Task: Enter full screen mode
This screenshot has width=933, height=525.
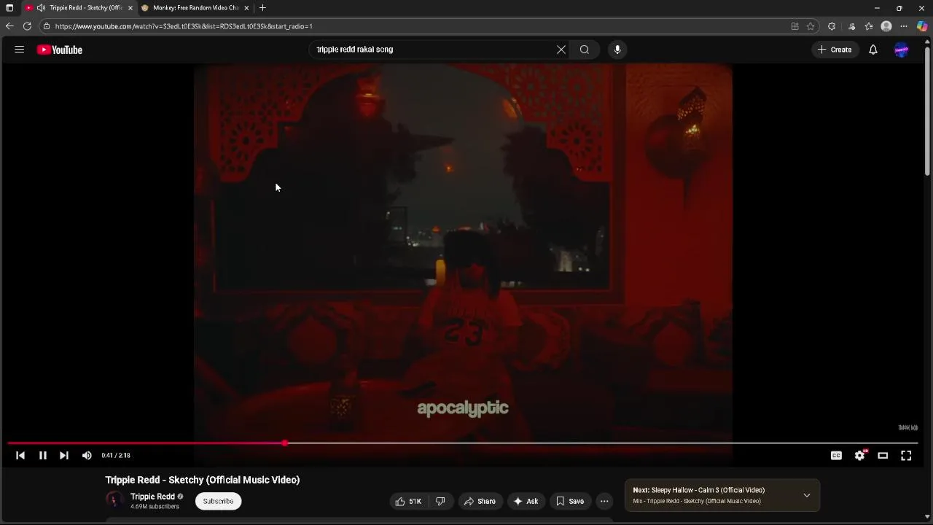Action: [906, 455]
